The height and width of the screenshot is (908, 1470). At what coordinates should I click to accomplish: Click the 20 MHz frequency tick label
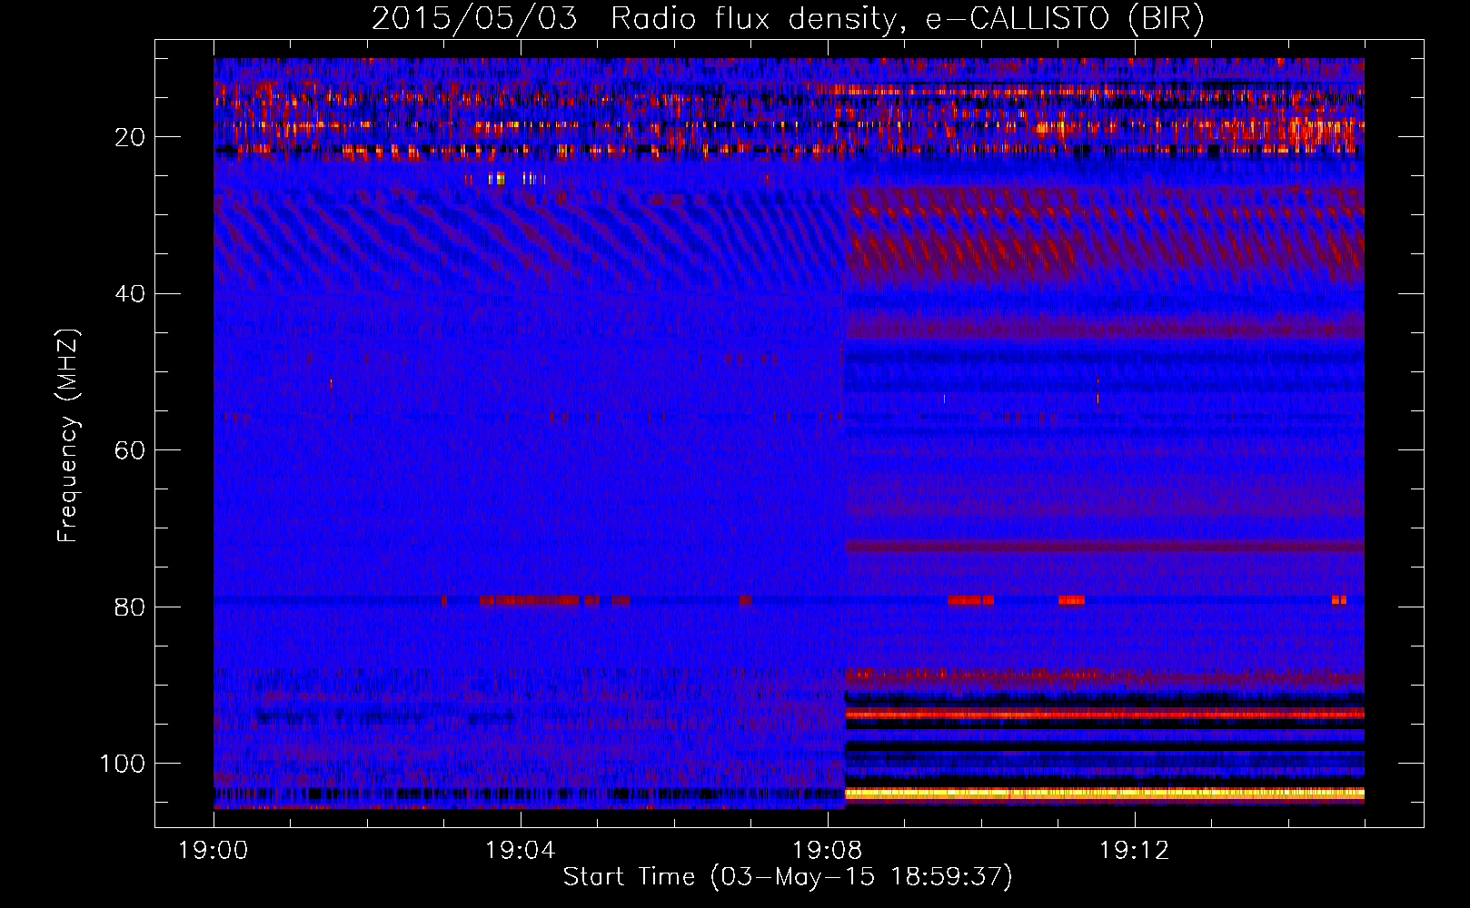click(x=130, y=137)
